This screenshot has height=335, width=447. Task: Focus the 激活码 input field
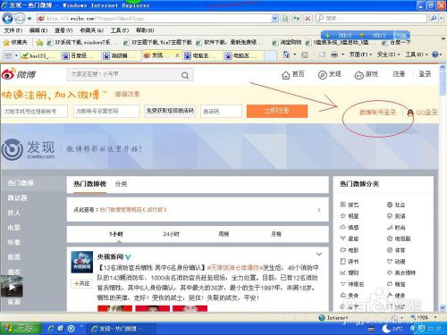pos(221,112)
